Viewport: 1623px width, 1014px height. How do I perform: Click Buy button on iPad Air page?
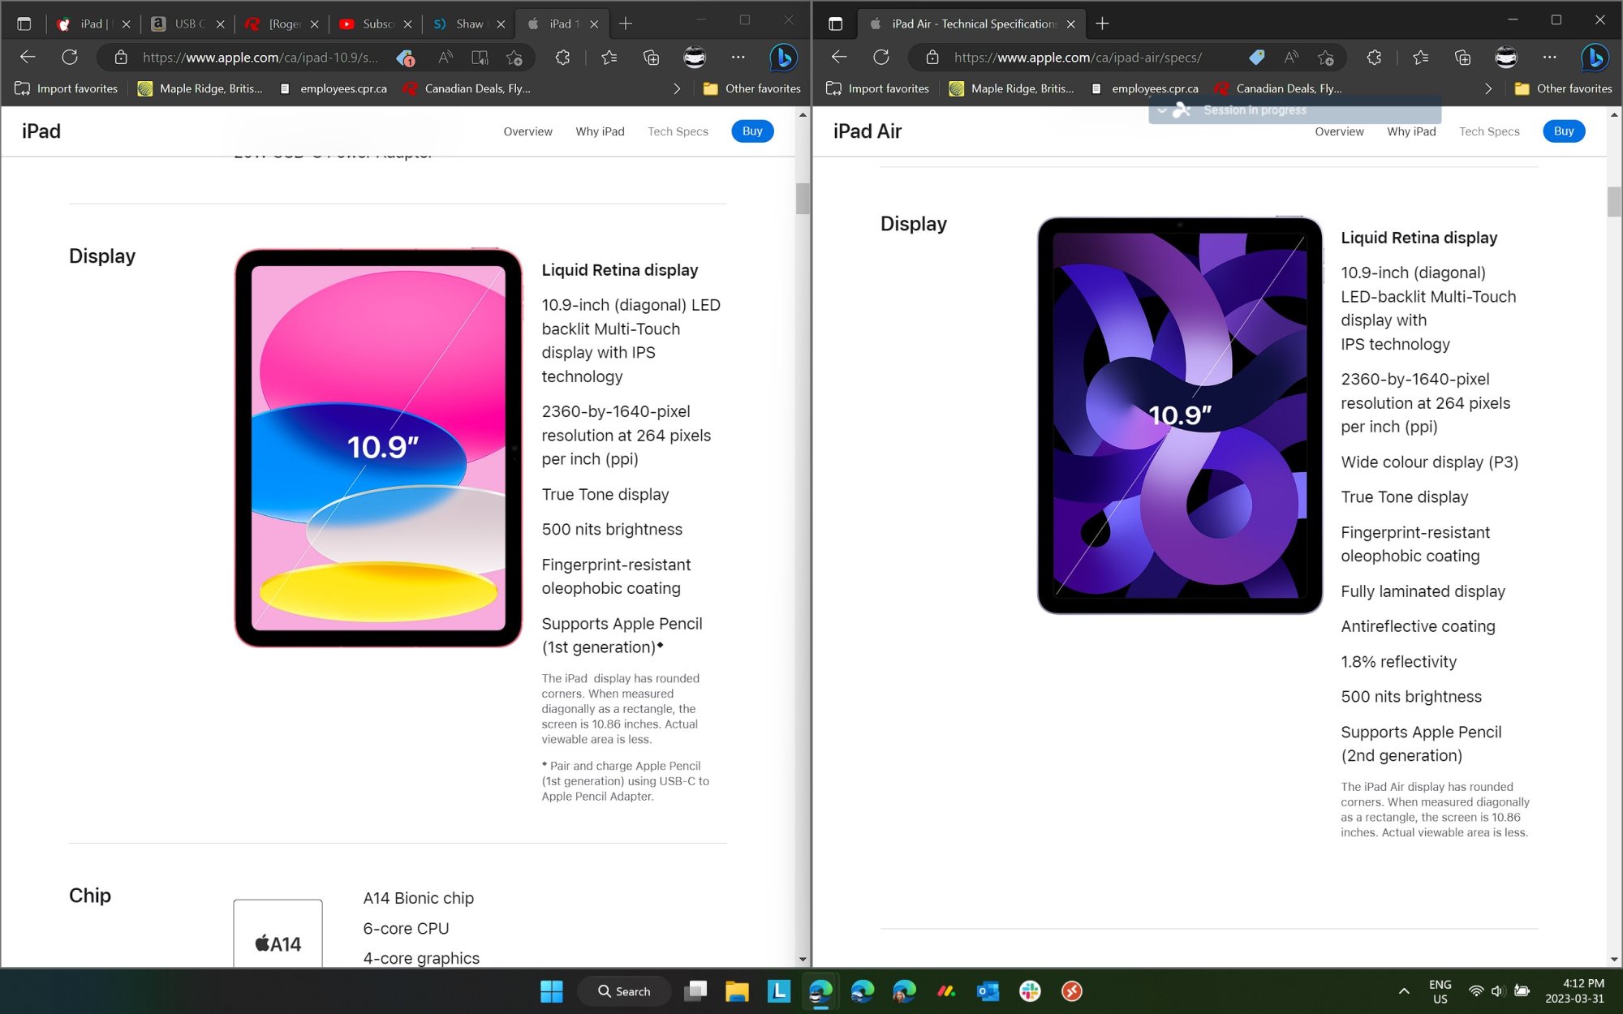click(x=1563, y=131)
